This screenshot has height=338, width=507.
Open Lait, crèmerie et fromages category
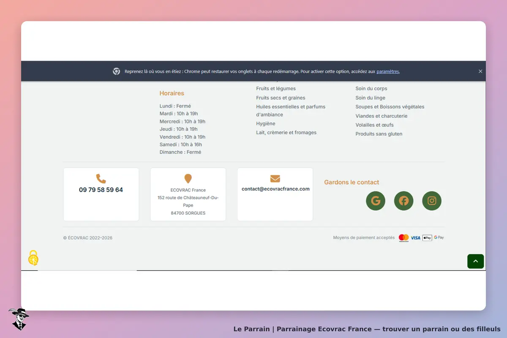[x=286, y=132]
